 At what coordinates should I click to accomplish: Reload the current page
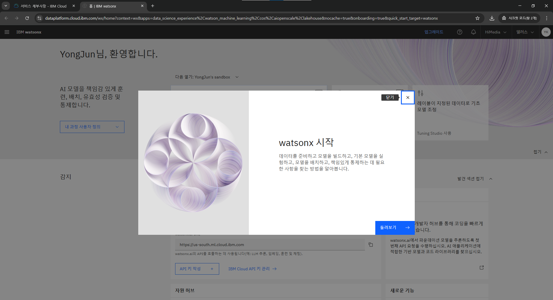pyautogui.click(x=27, y=18)
